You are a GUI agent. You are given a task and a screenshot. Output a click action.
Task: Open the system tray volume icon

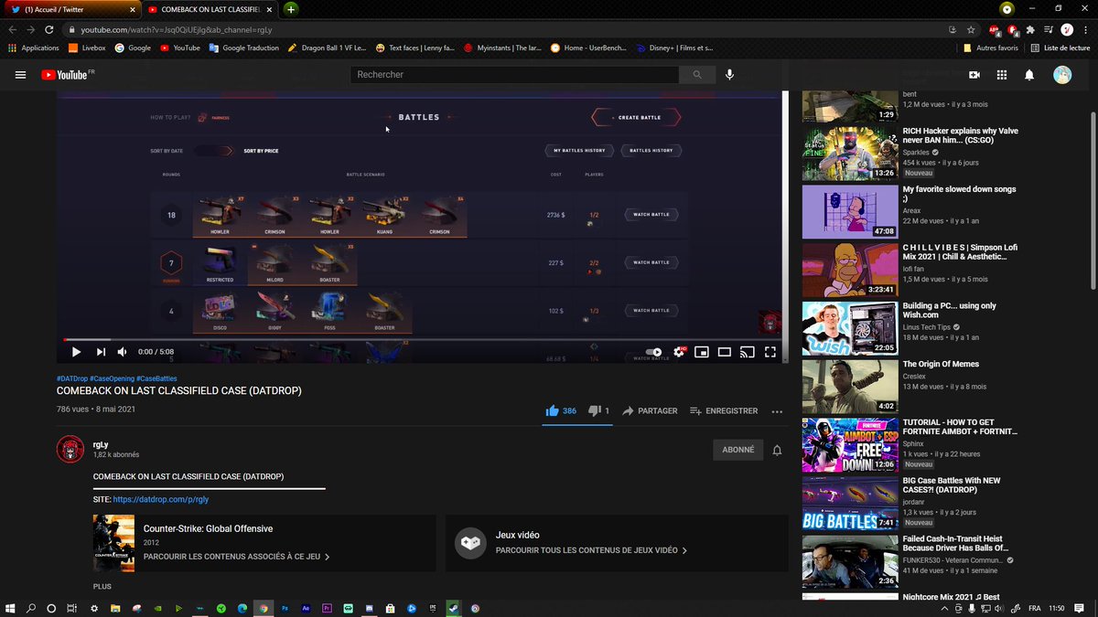pos(997,608)
